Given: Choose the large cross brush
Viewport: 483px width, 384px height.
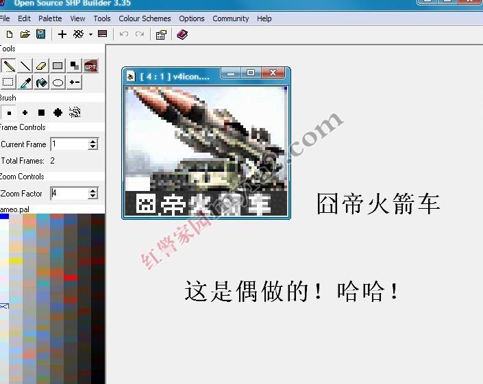Looking at the screenshot, I should click(x=58, y=113).
